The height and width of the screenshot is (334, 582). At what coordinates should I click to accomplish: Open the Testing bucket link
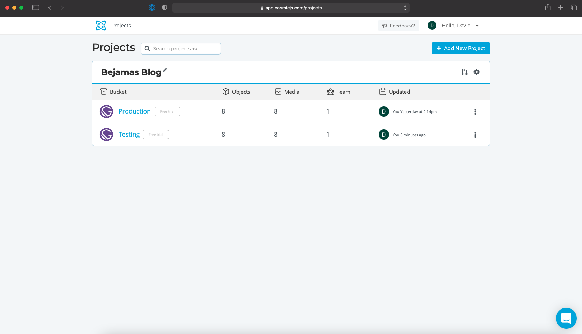click(129, 135)
